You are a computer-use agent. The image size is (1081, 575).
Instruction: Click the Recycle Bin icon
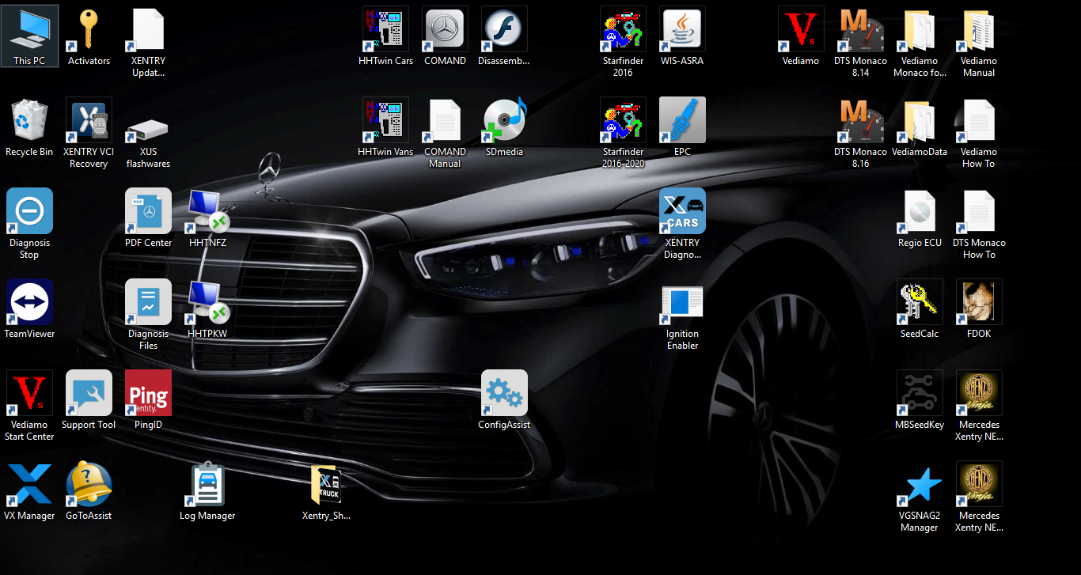coord(29,120)
